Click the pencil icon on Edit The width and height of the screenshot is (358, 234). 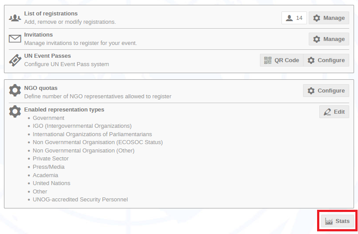327,112
